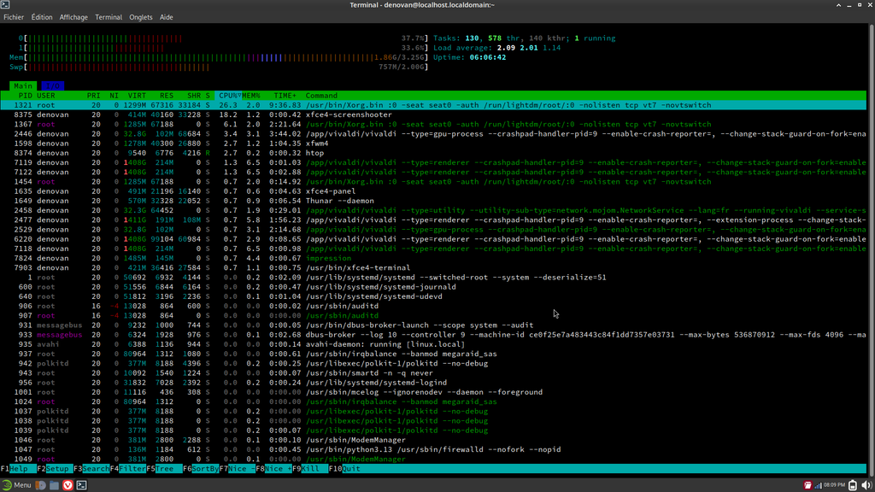
Task: Switch to the htop Main tab
Action: coord(23,86)
